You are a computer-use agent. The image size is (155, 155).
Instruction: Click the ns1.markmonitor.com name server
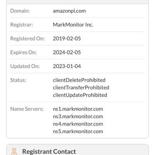point(78,109)
